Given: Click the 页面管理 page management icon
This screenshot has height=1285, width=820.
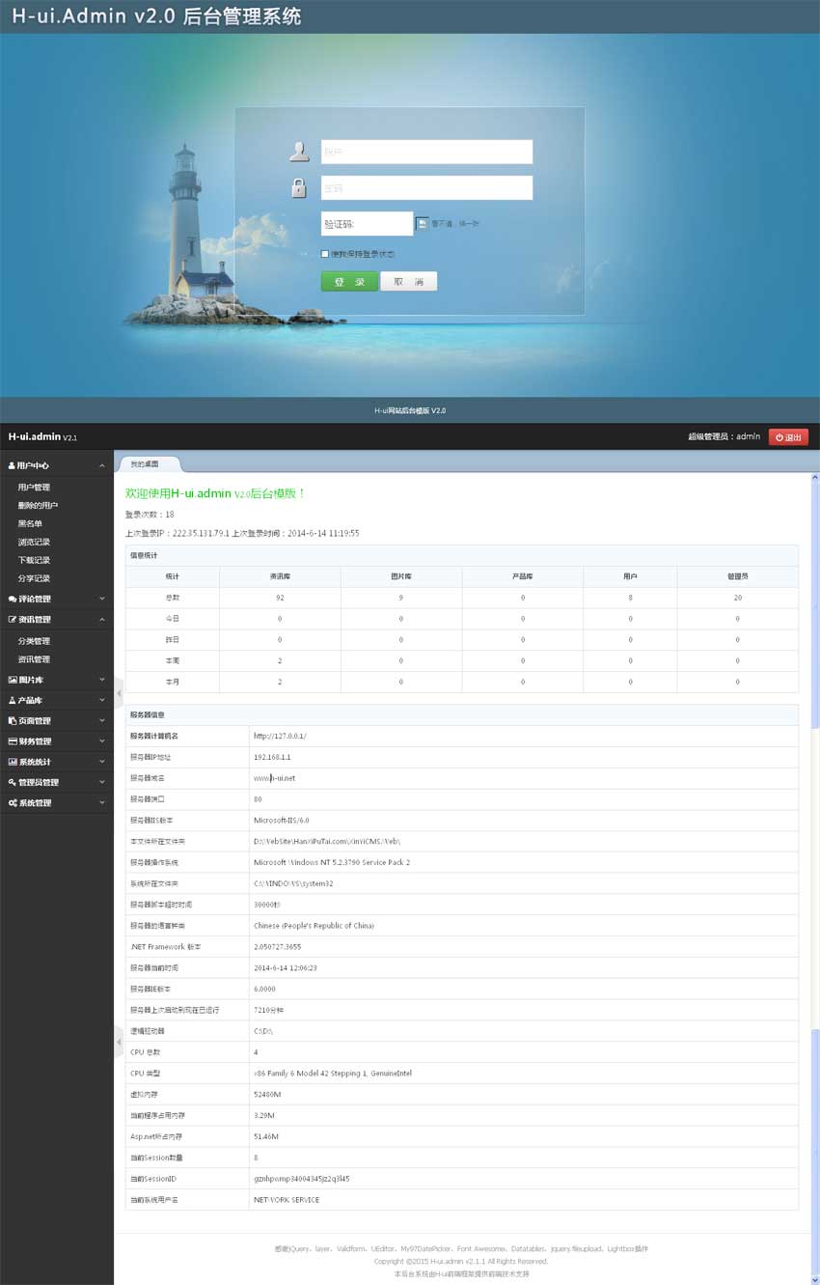Looking at the screenshot, I should [12, 720].
